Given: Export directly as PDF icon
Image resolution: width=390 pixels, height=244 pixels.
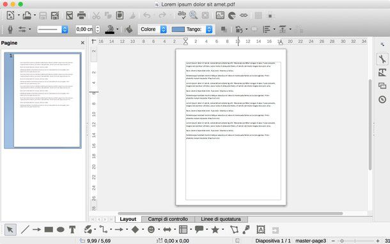Looking at the screenshot, I should tap(70, 15).
